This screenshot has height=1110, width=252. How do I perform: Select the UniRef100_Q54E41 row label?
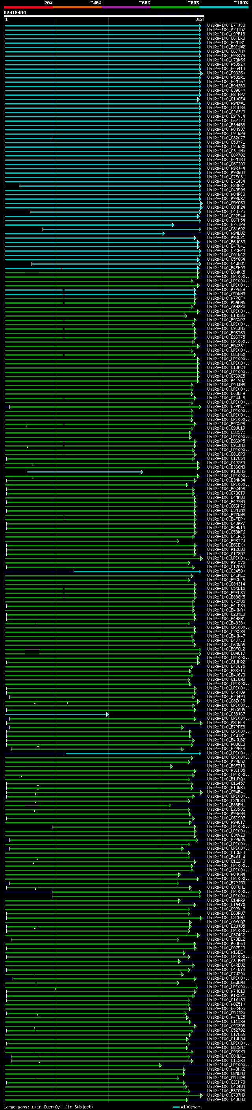point(226,792)
